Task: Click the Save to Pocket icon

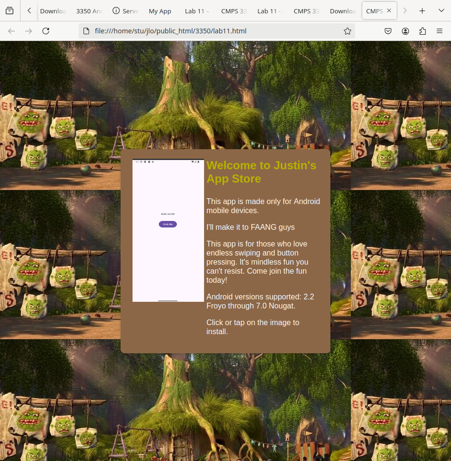Action: [x=388, y=31]
